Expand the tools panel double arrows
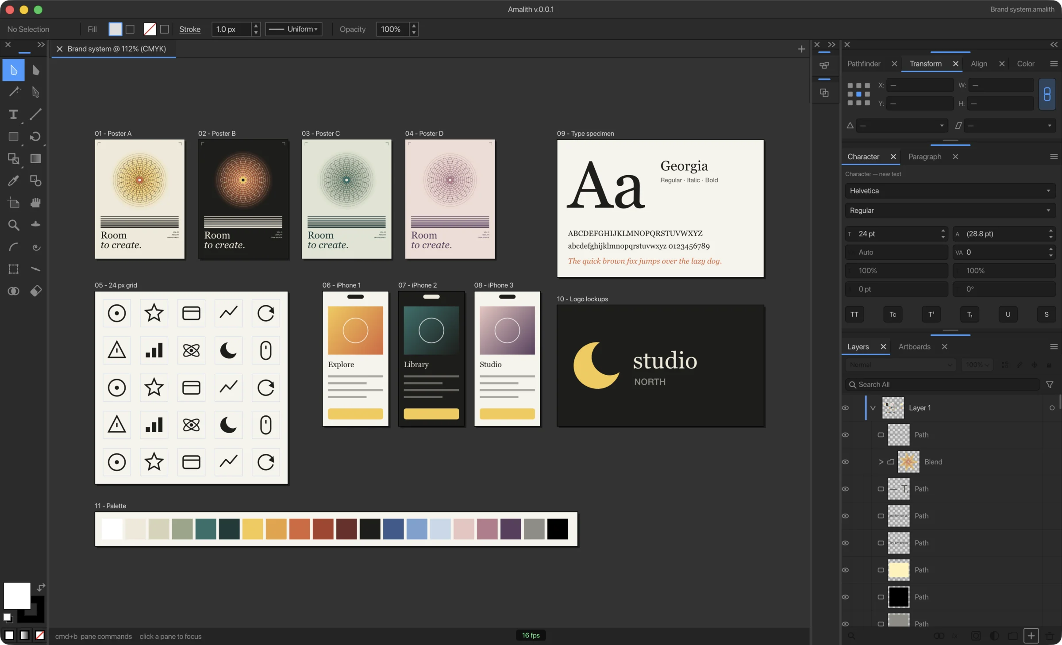 41,45
